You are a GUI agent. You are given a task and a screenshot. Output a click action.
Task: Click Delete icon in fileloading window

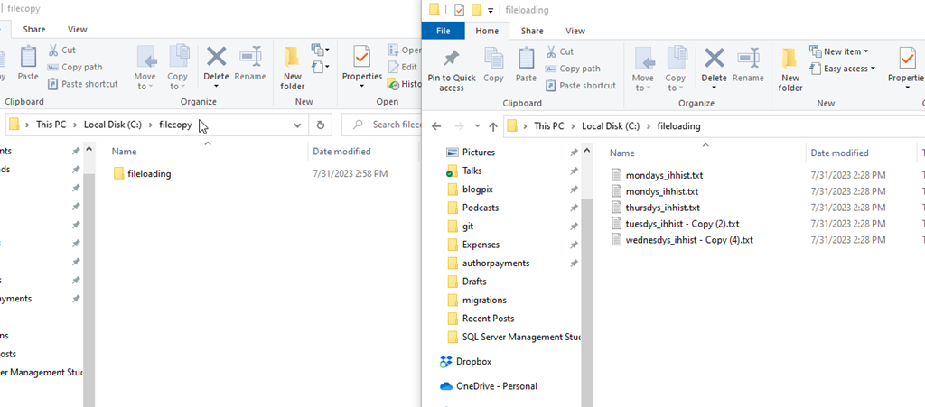(714, 60)
